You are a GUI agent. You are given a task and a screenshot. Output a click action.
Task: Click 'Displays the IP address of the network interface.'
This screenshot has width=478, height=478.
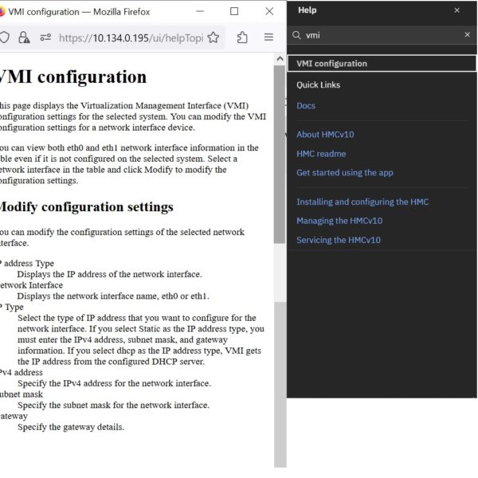(109, 274)
